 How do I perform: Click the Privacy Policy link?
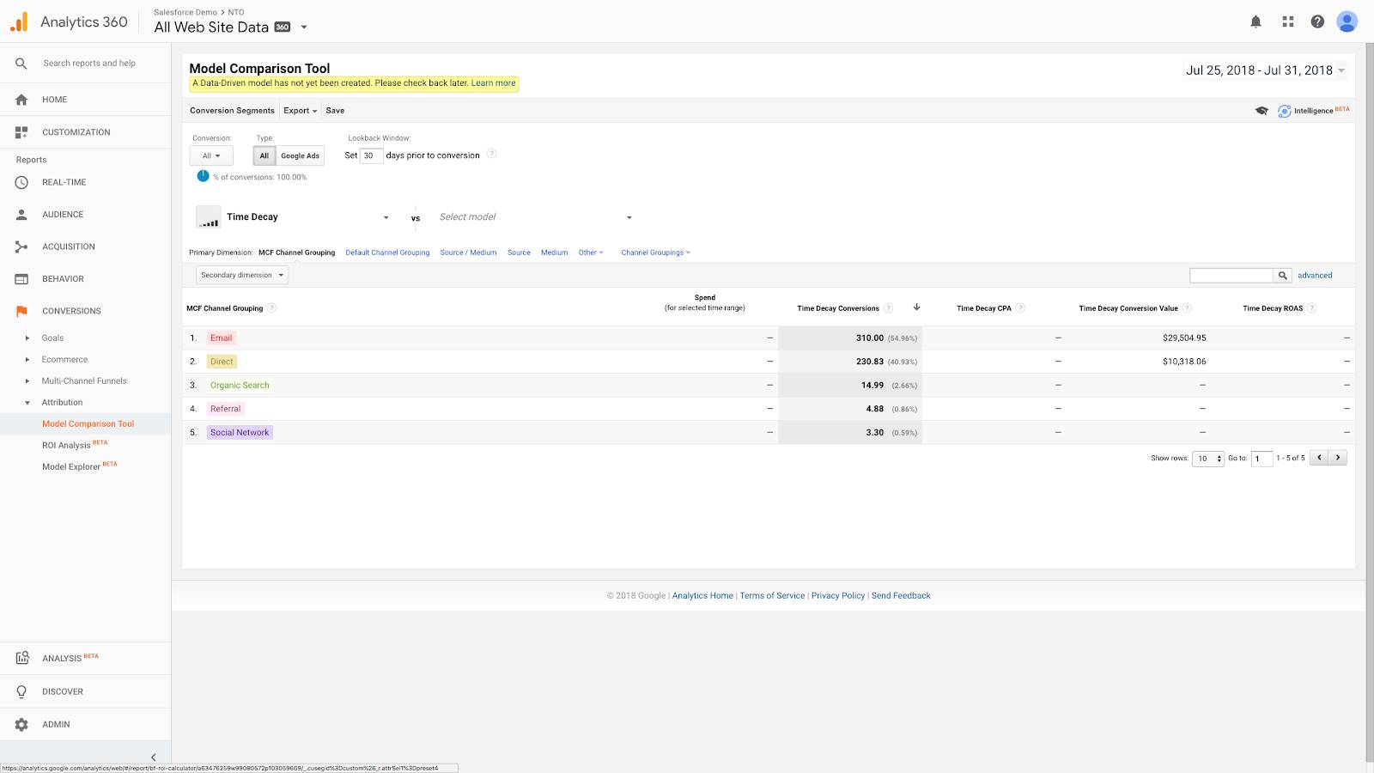(838, 595)
